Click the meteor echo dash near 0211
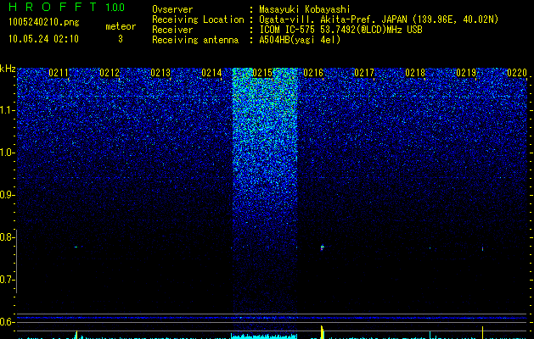534x339 pixels. tap(76, 247)
